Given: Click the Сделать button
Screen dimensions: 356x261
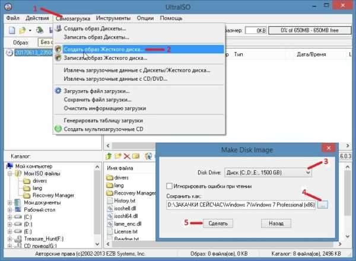Looking at the screenshot, I should click(x=218, y=223).
